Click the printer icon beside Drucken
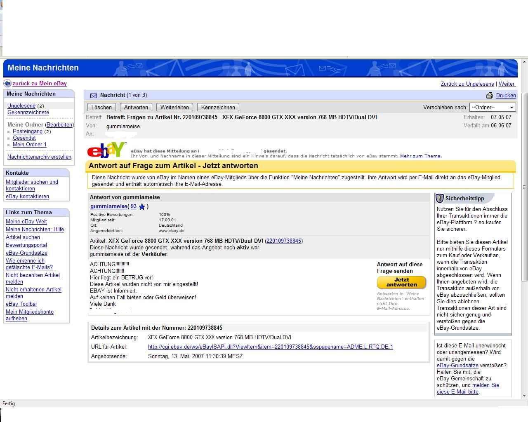528x422 pixels. click(490, 96)
